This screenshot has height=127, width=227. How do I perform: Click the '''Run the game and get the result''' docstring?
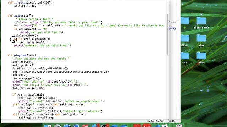pos(41,59)
